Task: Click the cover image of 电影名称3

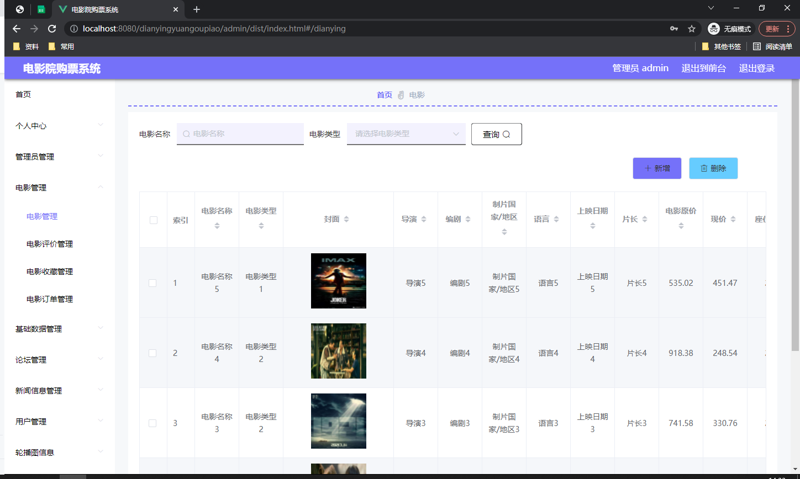Action: [x=339, y=421]
